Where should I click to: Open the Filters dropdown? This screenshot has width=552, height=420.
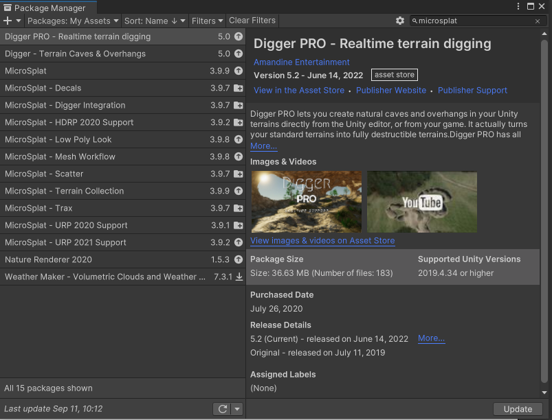(208, 21)
